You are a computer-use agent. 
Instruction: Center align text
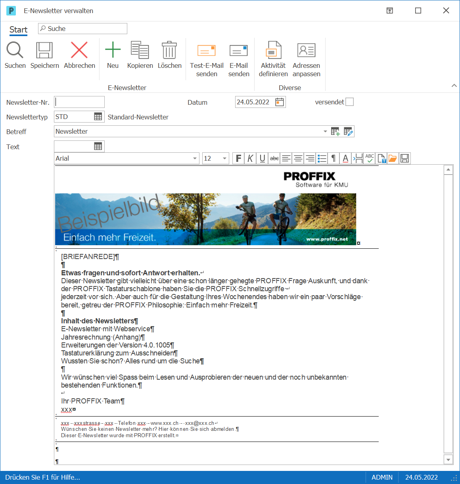click(x=298, y=158)
